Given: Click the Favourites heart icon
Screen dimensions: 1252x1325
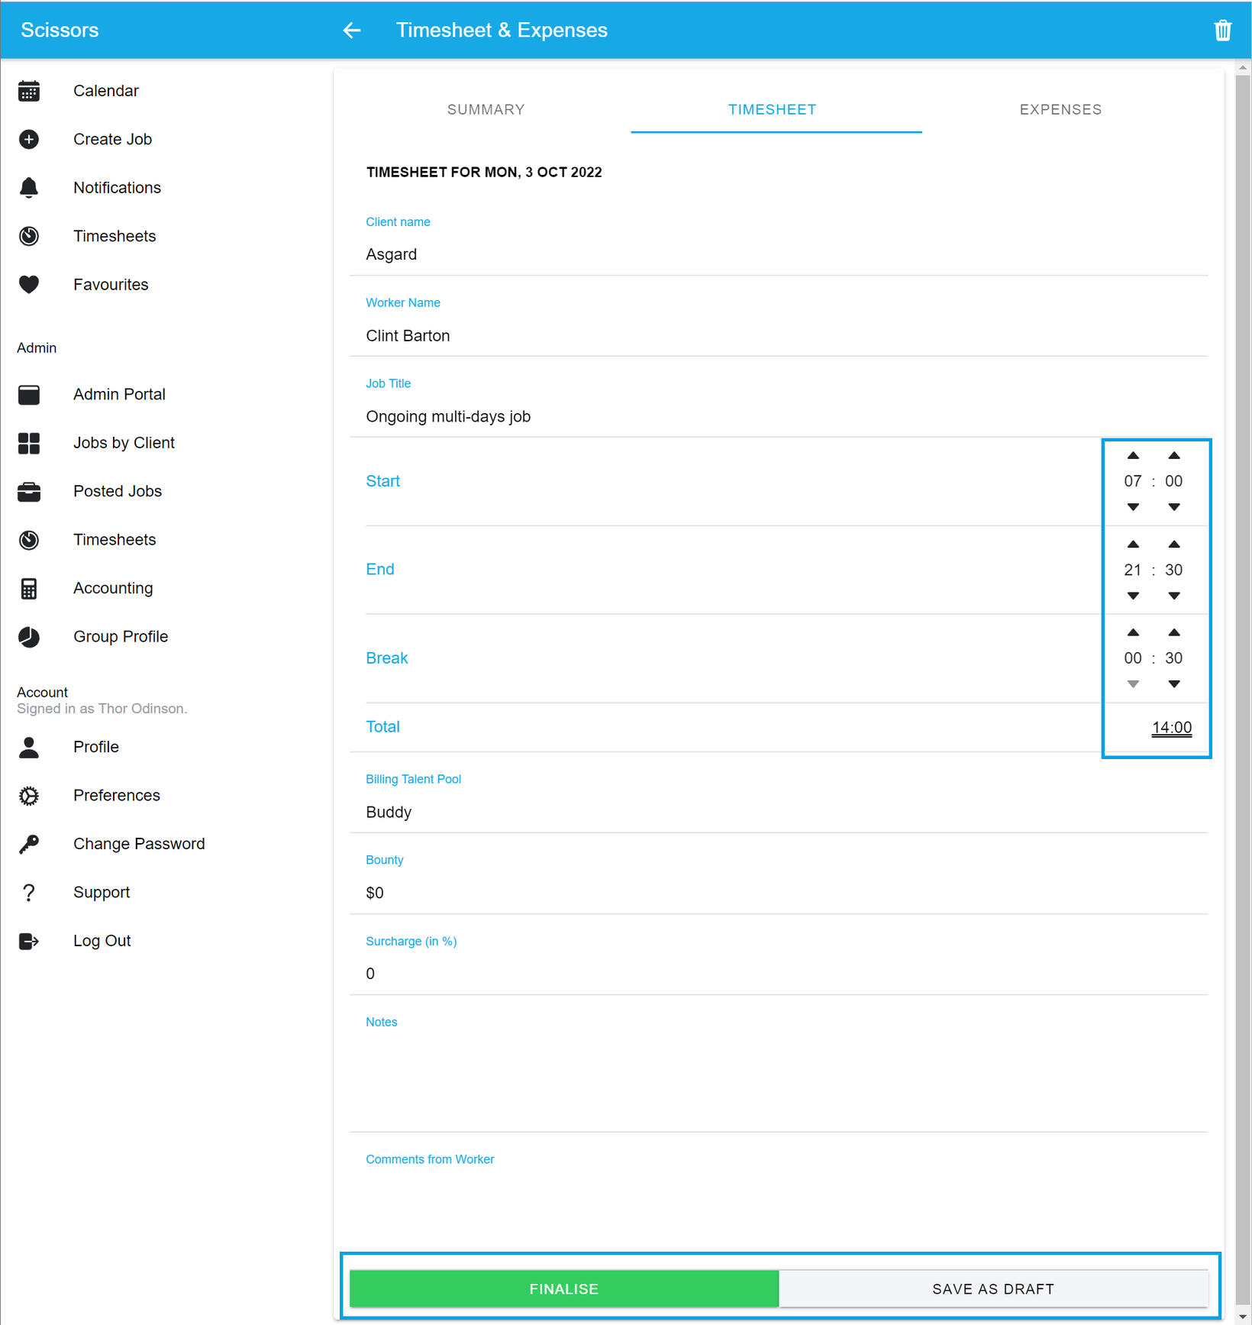Looking at the screenshot, I should (29, 285).
